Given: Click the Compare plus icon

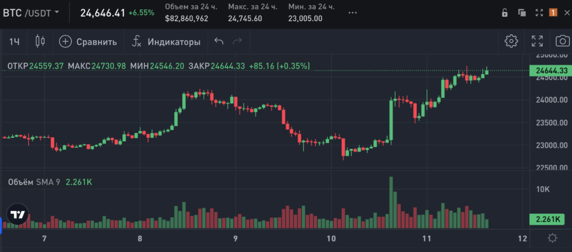Looking at the screenshot, I should pos(65,41).
